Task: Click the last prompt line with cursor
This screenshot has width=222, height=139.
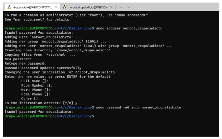Action: point(50,116)
